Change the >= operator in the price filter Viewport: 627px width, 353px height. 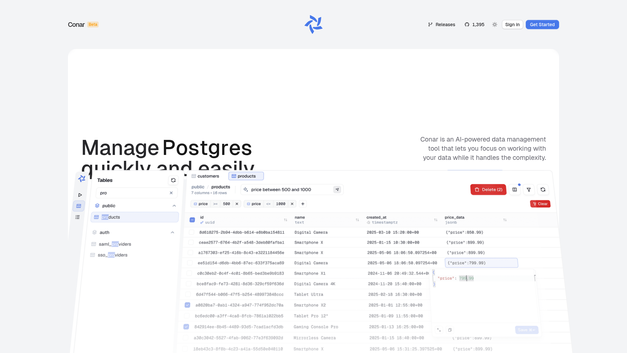pos(215,204)
